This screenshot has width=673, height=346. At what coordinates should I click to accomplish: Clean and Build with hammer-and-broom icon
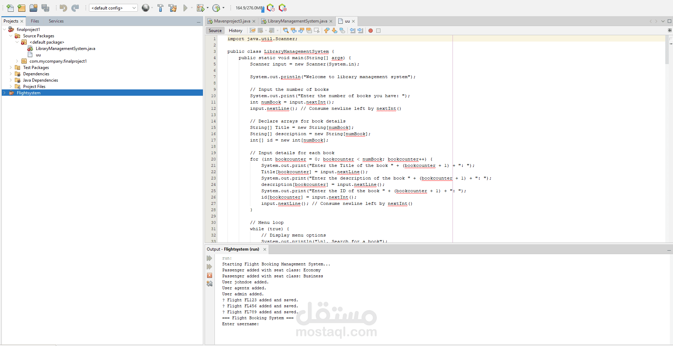coord(173,8)
